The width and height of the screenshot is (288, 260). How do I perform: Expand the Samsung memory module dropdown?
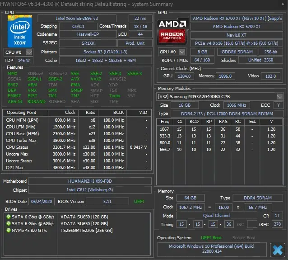click(279, 96)
